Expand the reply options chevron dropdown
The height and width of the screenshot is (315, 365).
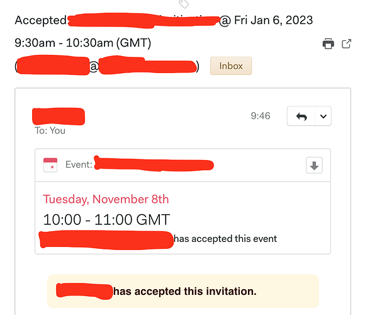[323, 116]
